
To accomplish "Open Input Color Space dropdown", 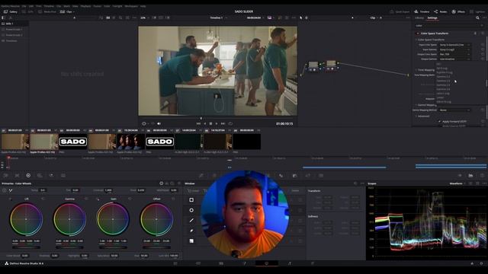I will point(454,45).
